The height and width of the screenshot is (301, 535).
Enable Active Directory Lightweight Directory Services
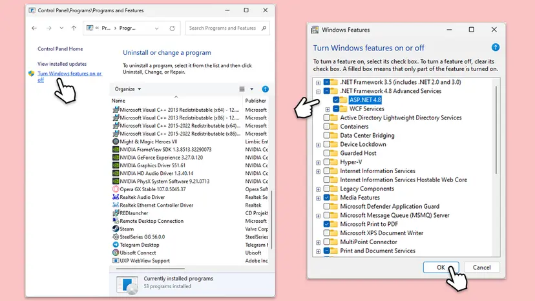[x=326, y=118]
